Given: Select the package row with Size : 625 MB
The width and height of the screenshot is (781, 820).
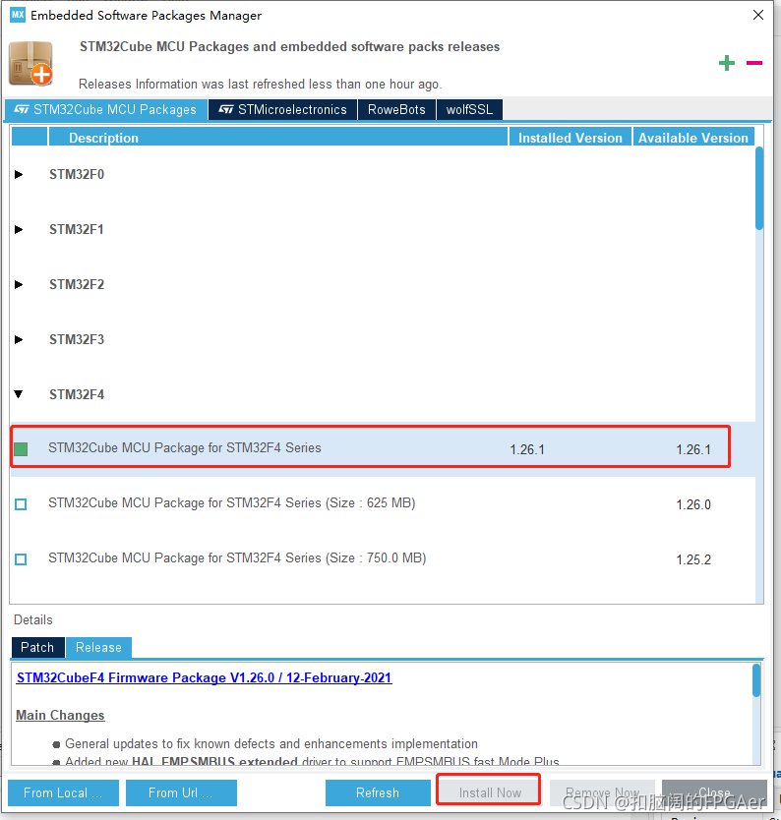Looking at the screenshot, I should [x=383, y=503].
